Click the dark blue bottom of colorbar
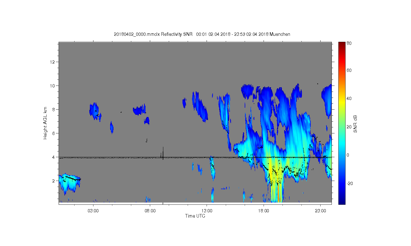 [x=342, y=202]
